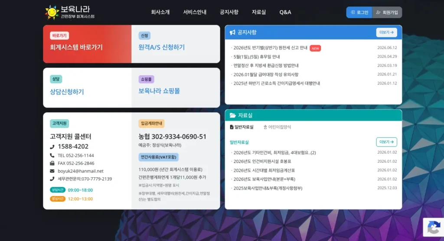This screenshot has height=241, width=444.
Task: Click the phone icon beside TEL 052-256-1144
Action: [x=52, y=156]
